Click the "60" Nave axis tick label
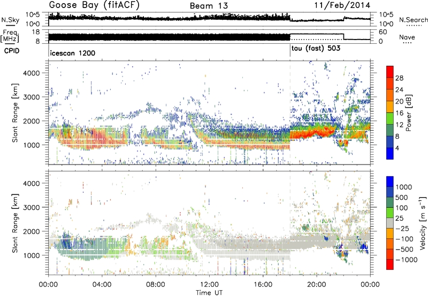The width and height of the screenshot is (428, 296). [x=383, y=32]
